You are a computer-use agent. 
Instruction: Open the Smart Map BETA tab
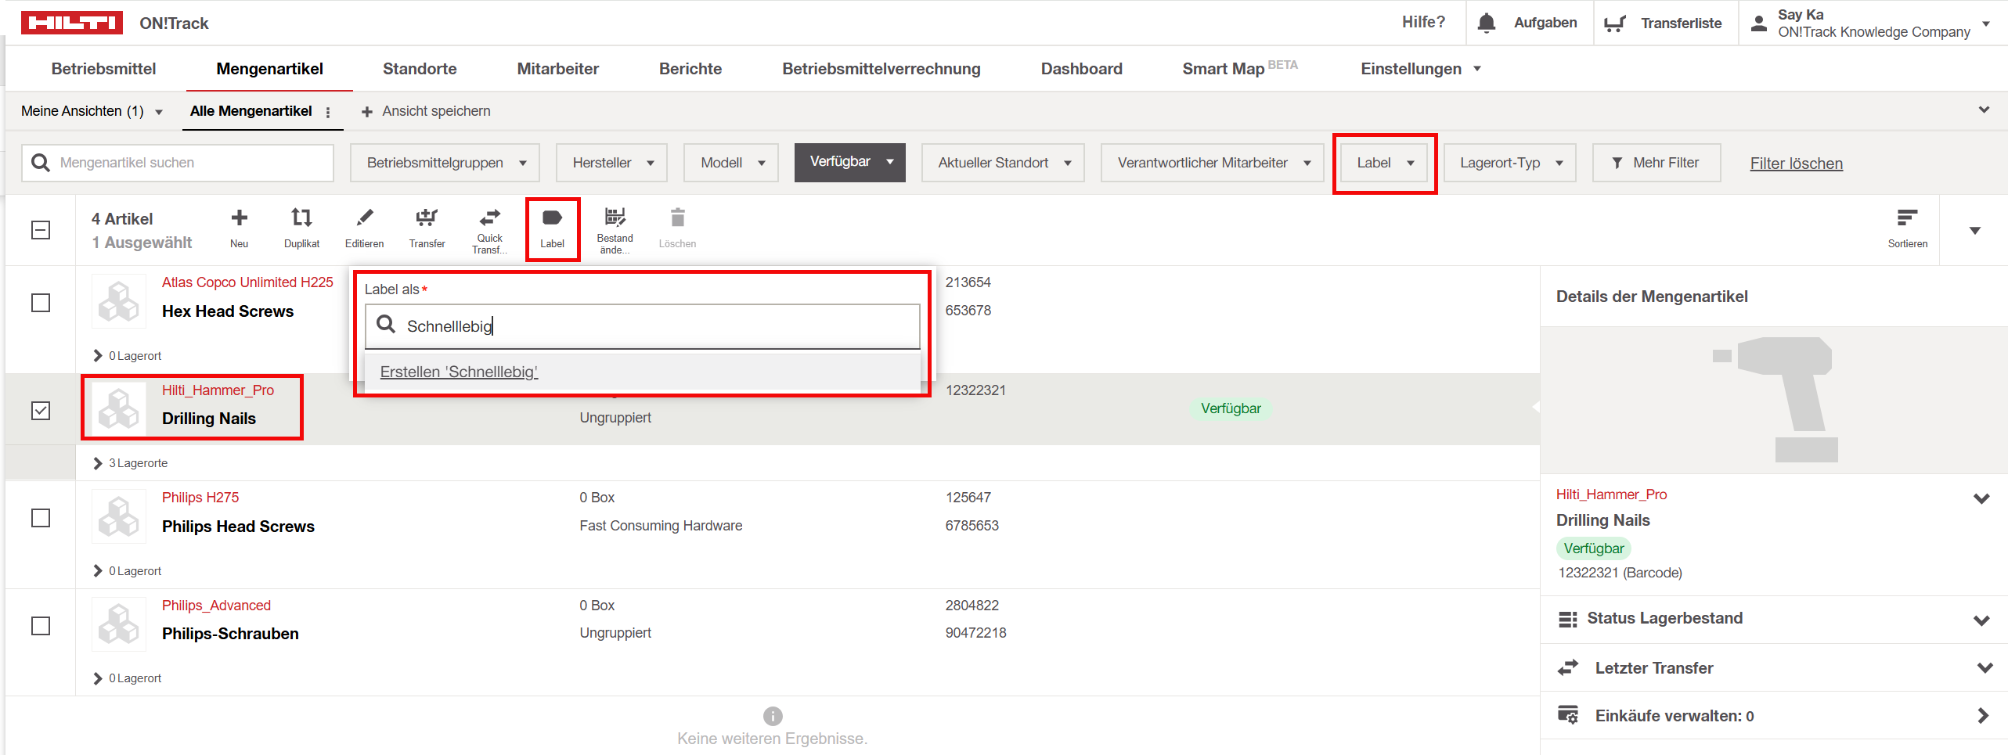pos(1239,69)
